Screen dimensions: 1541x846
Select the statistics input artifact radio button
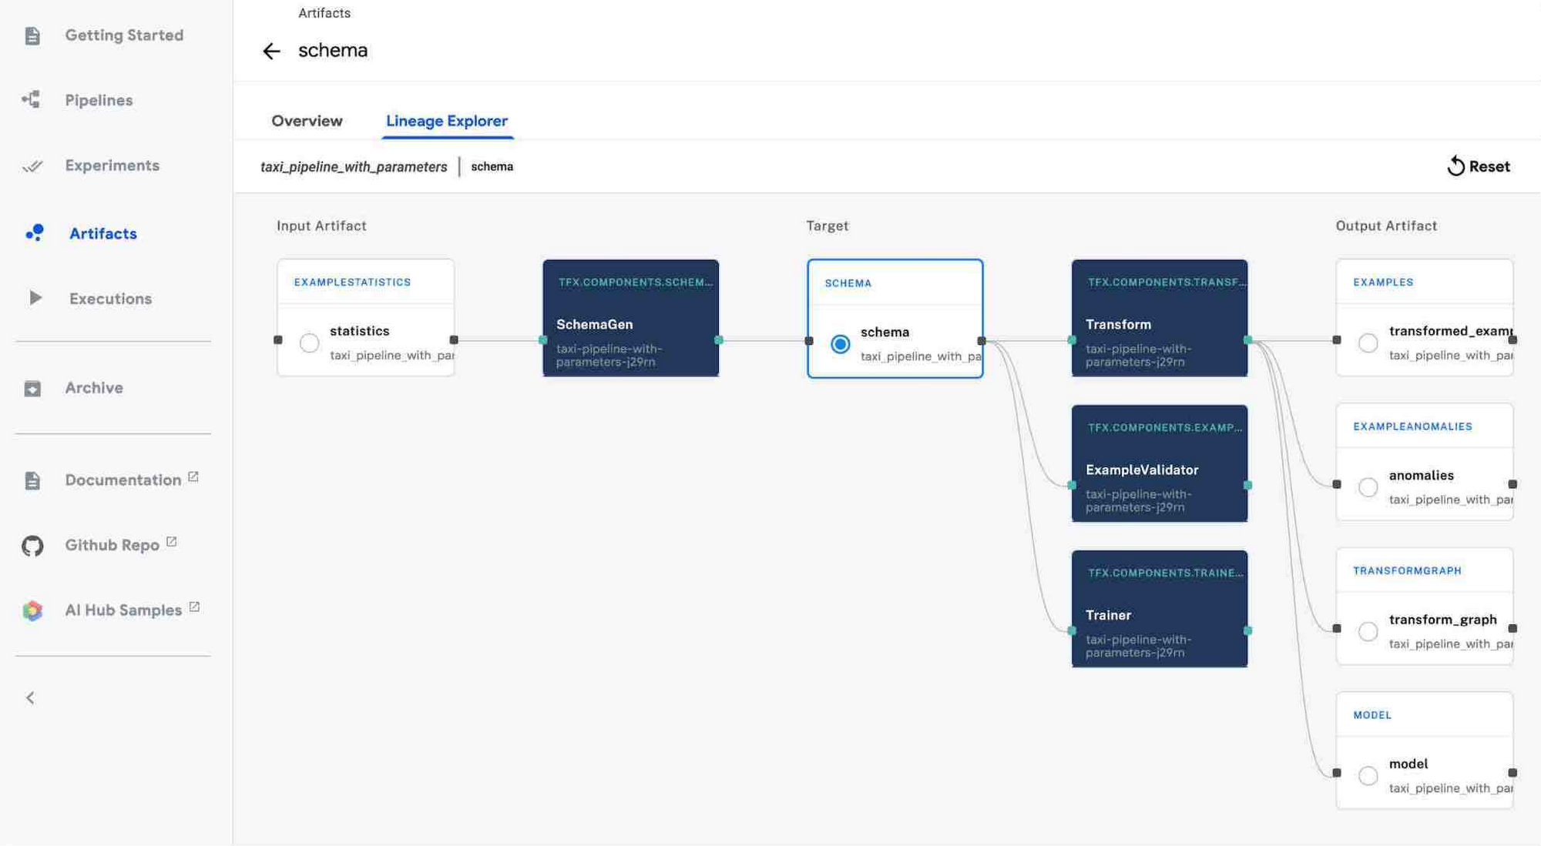(x=309, y=342)
